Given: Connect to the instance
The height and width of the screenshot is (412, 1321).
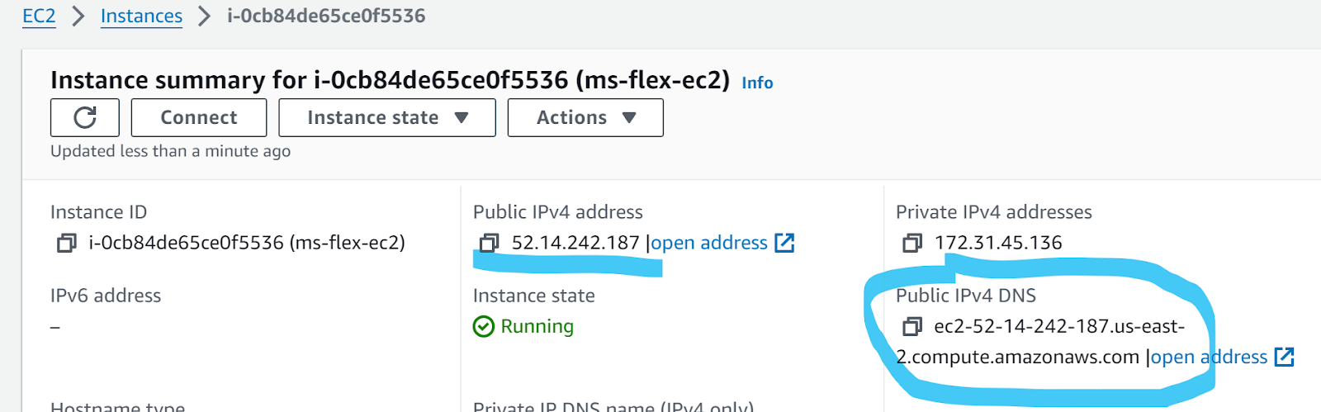Looking at the screenshot, I should click(199, 117).
